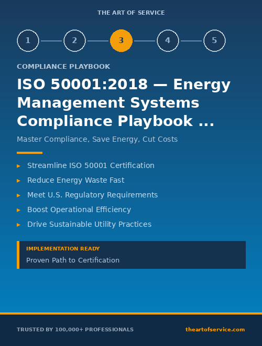
Task: Select step 5 circle
Action: click(214, 40)
